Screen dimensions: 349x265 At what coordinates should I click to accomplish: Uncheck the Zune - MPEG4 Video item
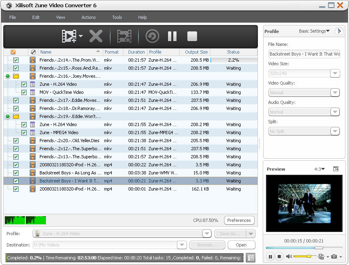[x=24, y=132]
